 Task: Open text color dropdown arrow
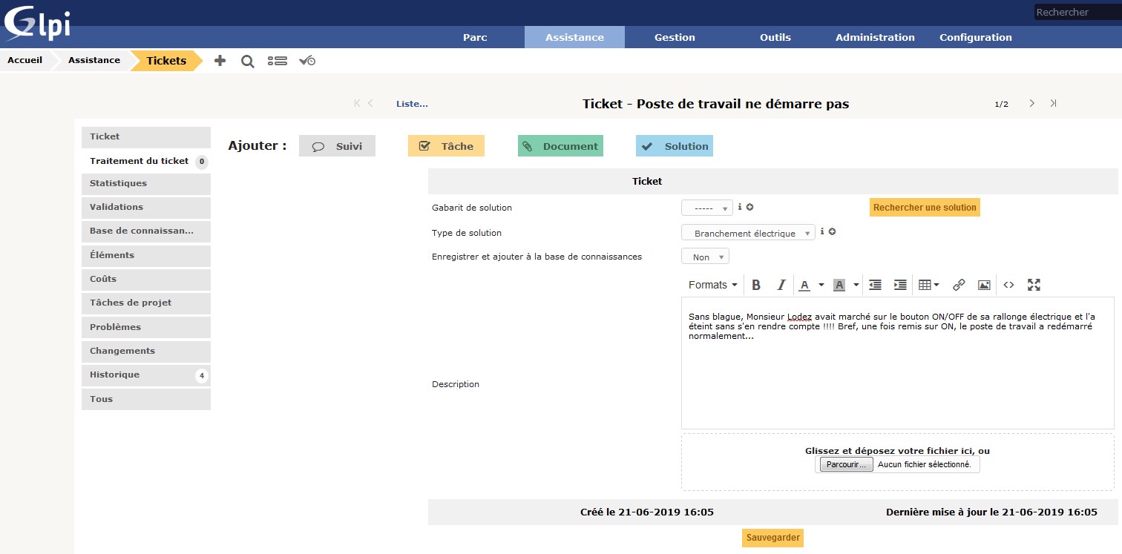[x=821, y=285]
